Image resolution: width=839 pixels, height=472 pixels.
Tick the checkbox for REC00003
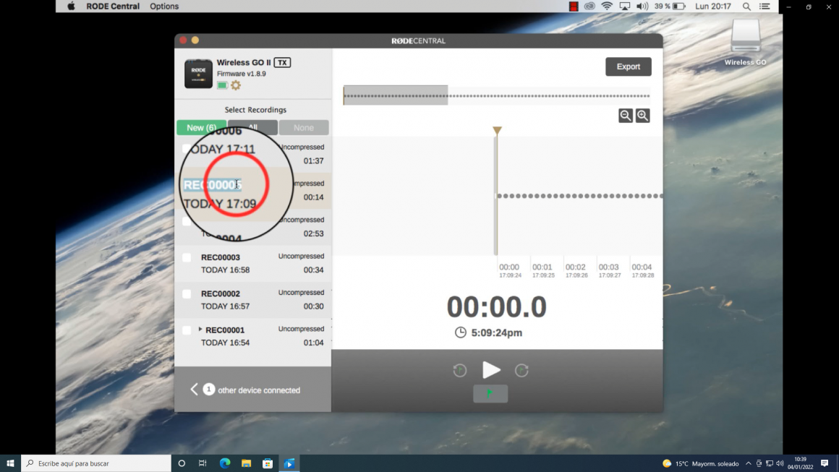pos(187,258)
